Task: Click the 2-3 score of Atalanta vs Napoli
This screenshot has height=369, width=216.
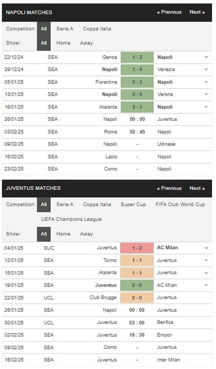Action: pos(138,107)
